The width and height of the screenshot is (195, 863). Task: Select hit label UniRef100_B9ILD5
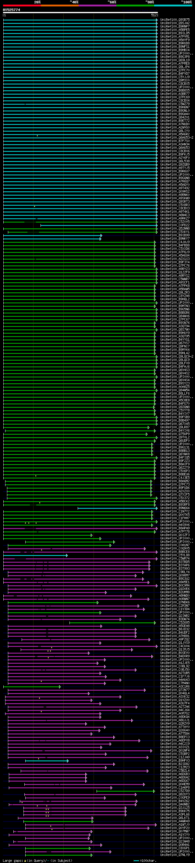(175, 33)
